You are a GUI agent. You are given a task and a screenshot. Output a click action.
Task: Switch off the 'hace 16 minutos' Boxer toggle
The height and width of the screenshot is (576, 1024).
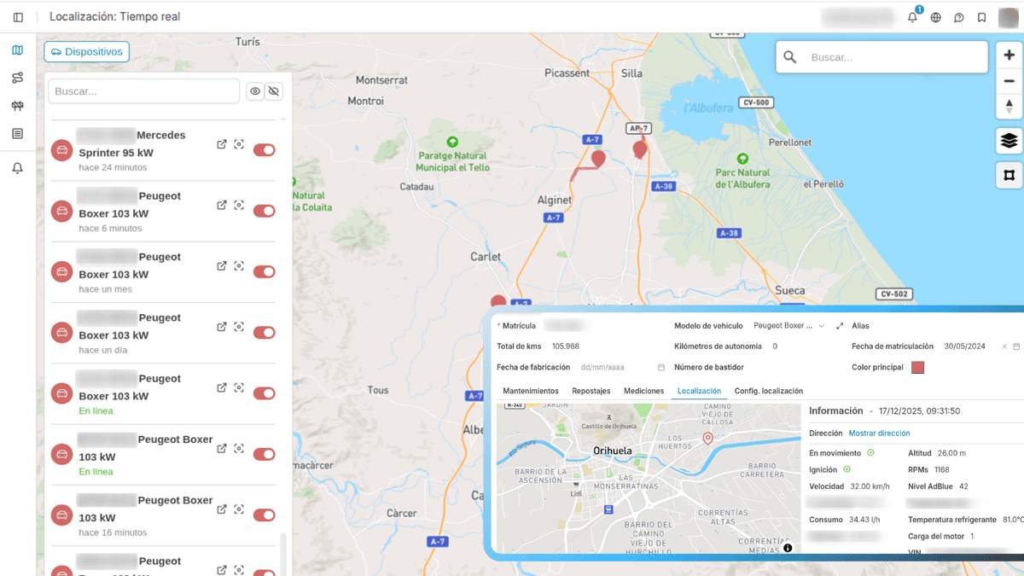coord(264,515)
